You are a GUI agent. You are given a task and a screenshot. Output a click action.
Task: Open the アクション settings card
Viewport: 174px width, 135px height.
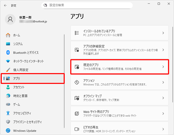tap(119, 82)
